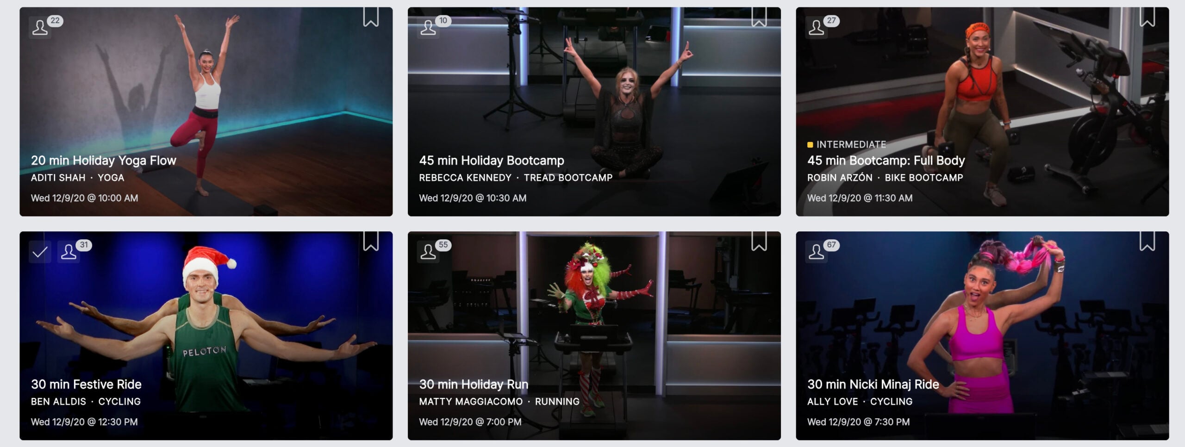View the 27 friends on Bootcamp: Full Body
Screen dimensions: 1185x447
coord(823,26)
